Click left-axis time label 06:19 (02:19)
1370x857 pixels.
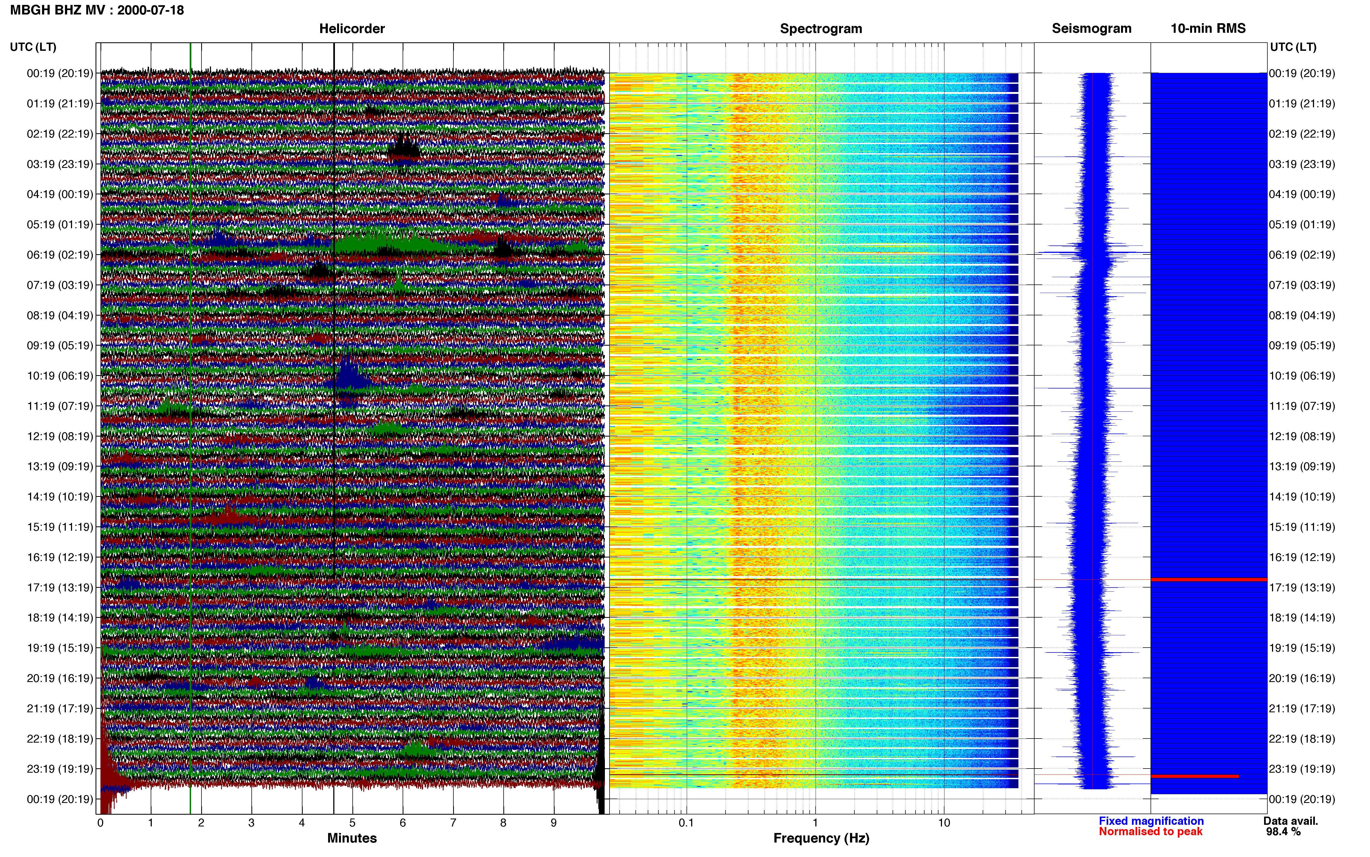(60, 255)
